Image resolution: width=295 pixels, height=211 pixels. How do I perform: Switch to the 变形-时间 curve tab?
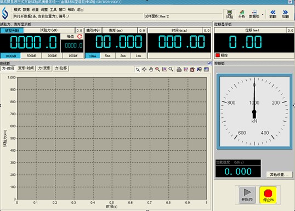coord(26,69)
